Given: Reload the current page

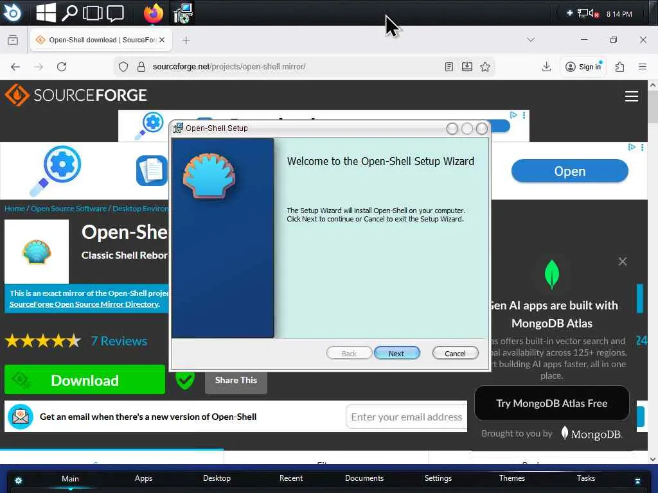Looking at the screenshot, I should tap(62, 67).
